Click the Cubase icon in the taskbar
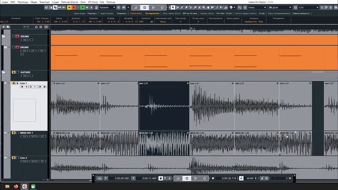The image size is (338, 190). click(x=25, y=186)
